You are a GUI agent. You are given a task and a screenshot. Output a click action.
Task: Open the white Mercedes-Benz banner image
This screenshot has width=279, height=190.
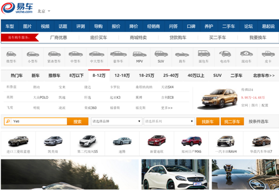click(x=175, y=174)
